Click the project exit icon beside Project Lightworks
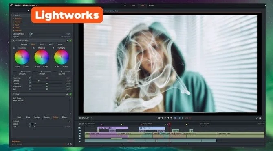 (x=12, y=6)
